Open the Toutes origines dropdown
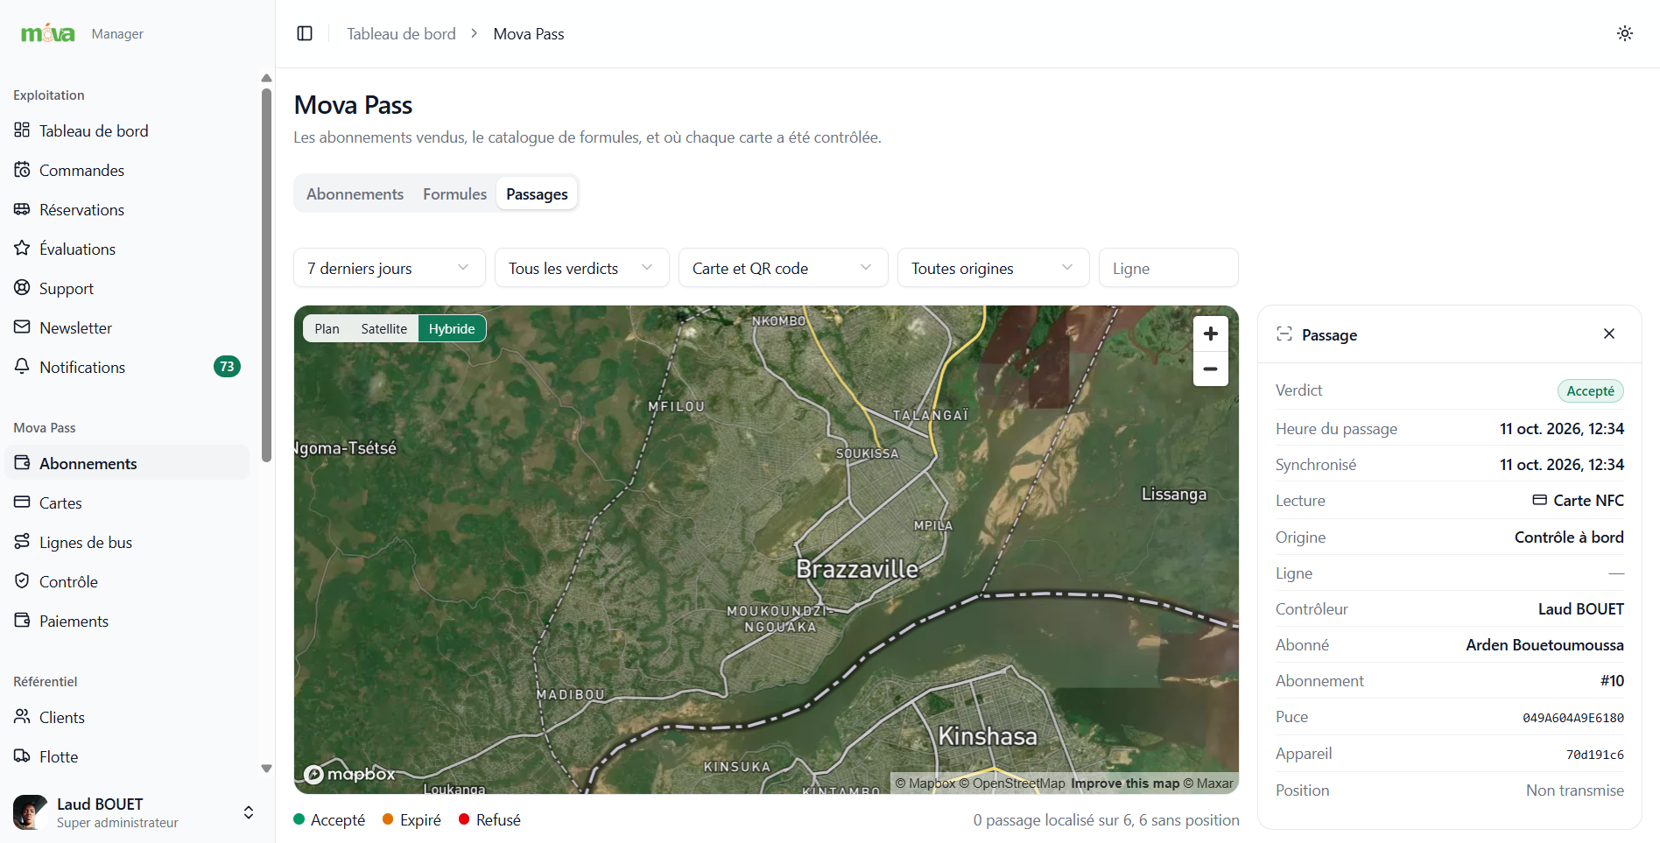1660x843 pixels. coord(994,268)
